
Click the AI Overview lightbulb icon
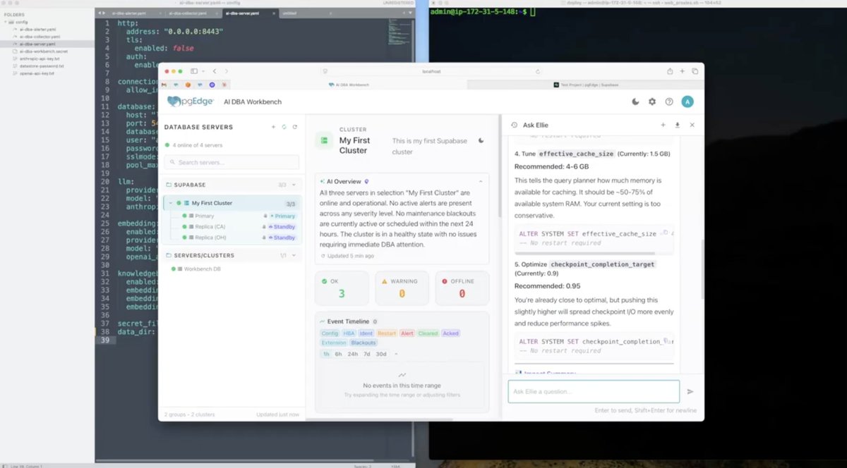point(366,181)
